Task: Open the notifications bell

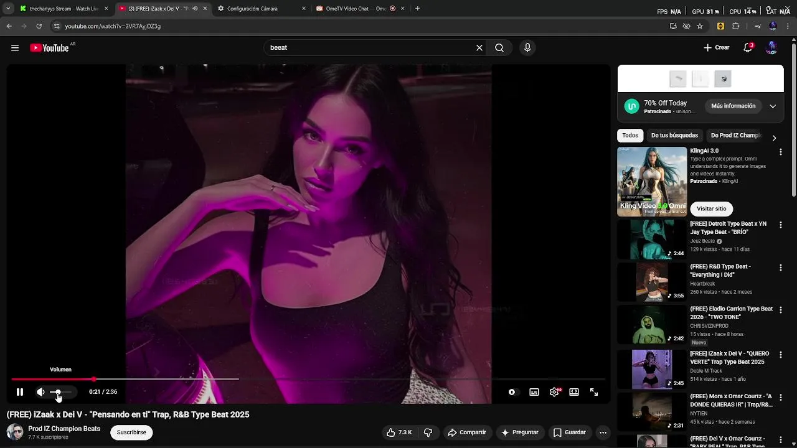Action: (748, 48)
